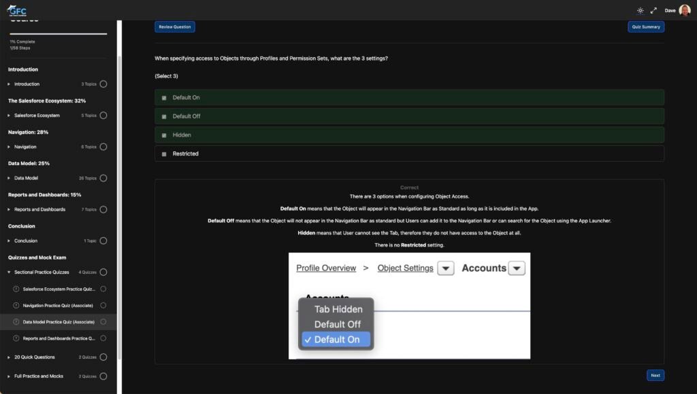
Task: Click the 'Data Model: 25%' heading
Action: (29, 163)
